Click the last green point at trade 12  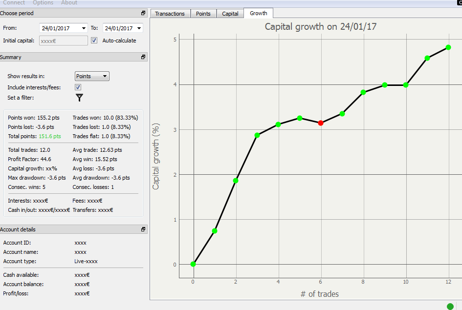448,47
